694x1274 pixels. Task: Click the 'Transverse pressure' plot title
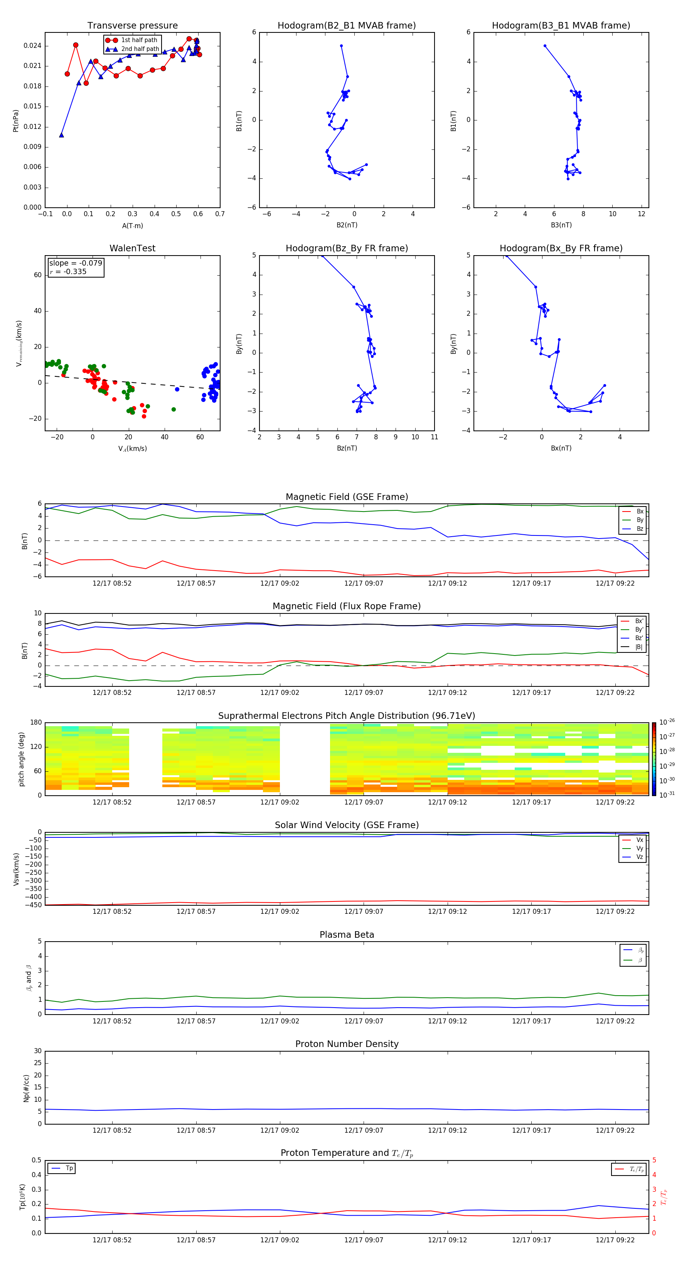[x=132, y=26]
